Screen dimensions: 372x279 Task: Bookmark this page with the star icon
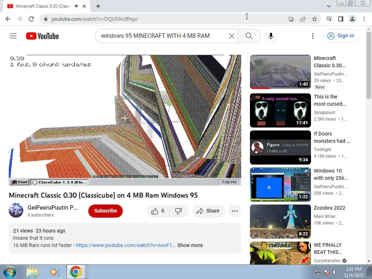(x=315, y=19)
